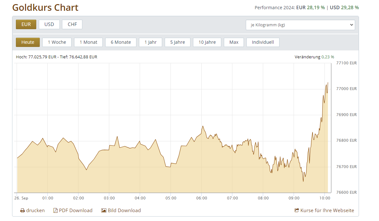
Task: Switch currency to USD
Action: point(49,24)
